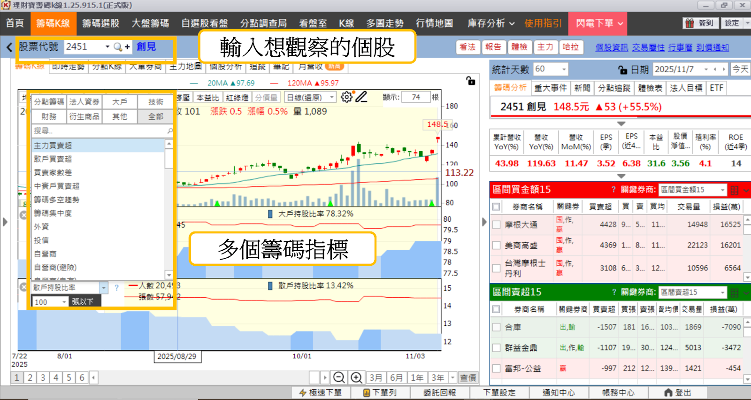Open the 100 張以下 threshold dropdown
The image size is (751, 400).
[x=64, y=302]
